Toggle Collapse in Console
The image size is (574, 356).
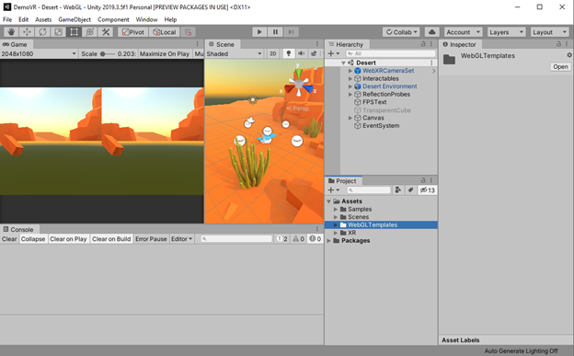point(33,239)
